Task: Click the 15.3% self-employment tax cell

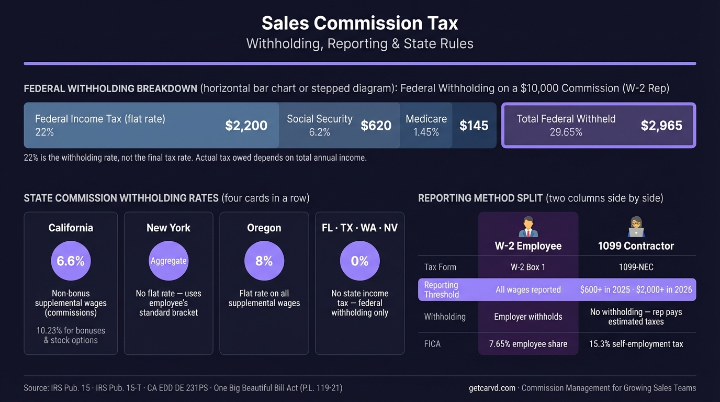Action: point(636,344)
